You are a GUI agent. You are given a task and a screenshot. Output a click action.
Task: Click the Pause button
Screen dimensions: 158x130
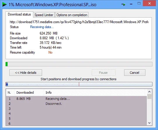coord(103,73)
